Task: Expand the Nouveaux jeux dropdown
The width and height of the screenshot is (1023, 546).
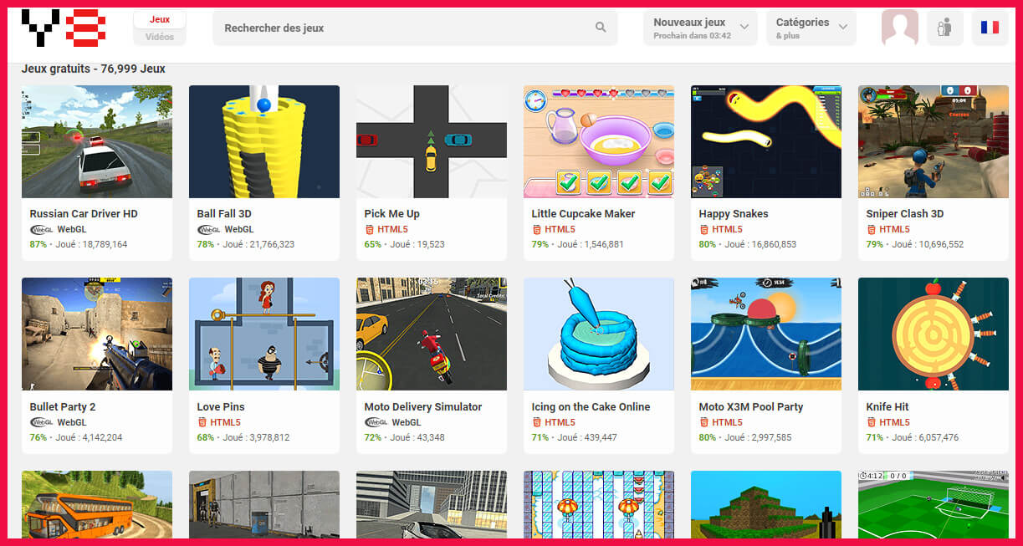Action: [700, 28]
